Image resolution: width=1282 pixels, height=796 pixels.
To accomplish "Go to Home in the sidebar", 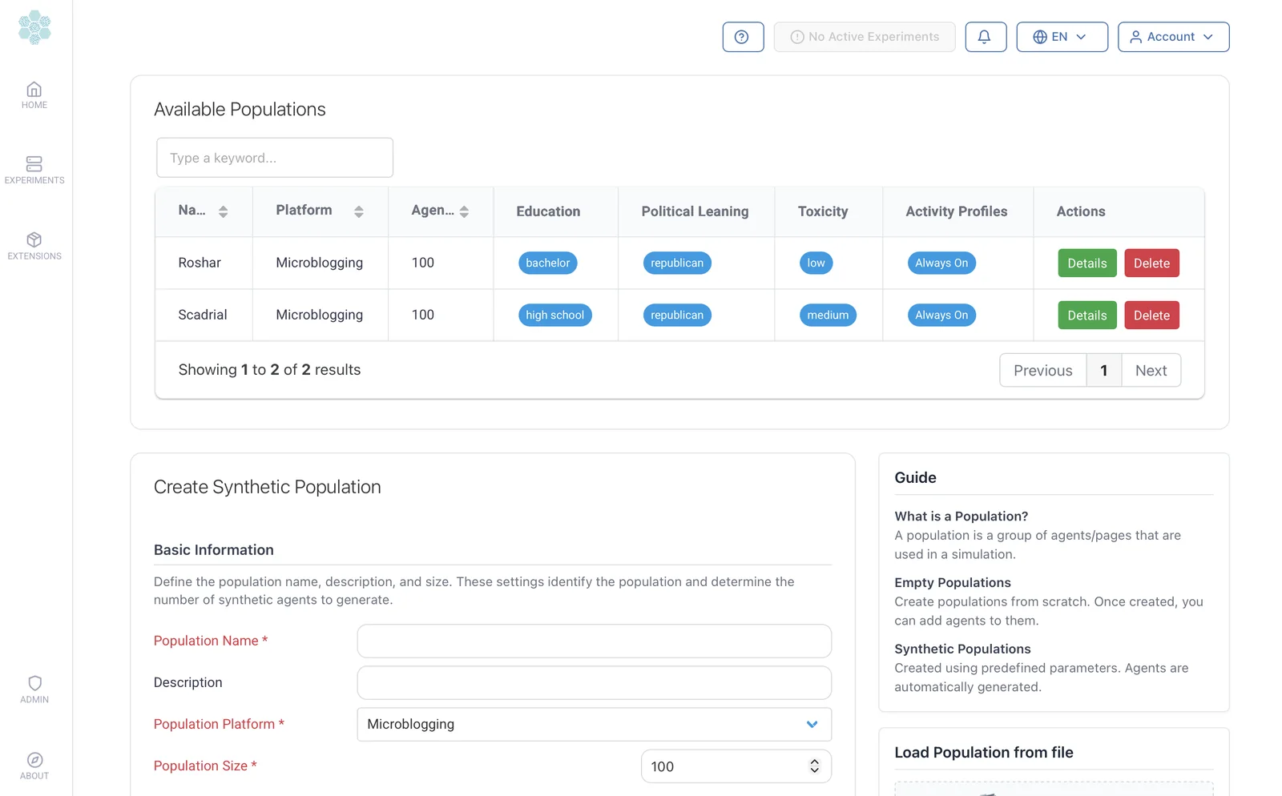I will click(x=34, y=95).
